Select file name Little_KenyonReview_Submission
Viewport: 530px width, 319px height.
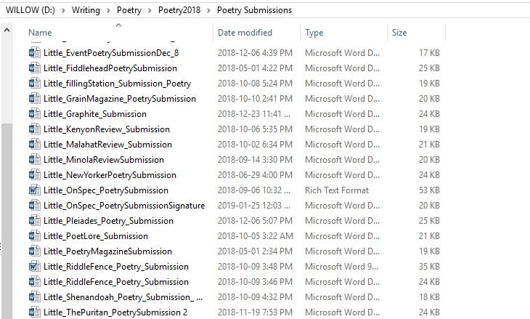pos(107,129)
